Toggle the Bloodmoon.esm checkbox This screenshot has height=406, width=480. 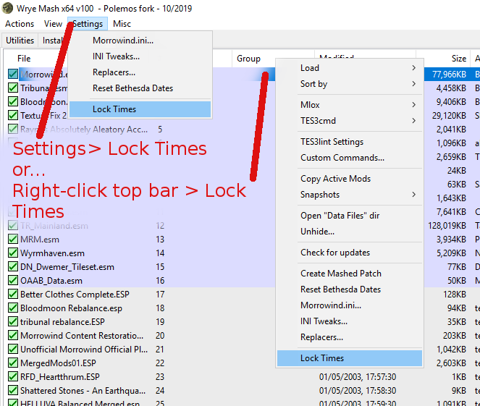[13, 101]
